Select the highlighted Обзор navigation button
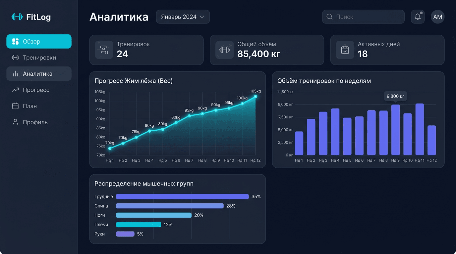Image resolution: width=456 pixels, height=254 pixels. pyautogui.click(x=39, y=41)
